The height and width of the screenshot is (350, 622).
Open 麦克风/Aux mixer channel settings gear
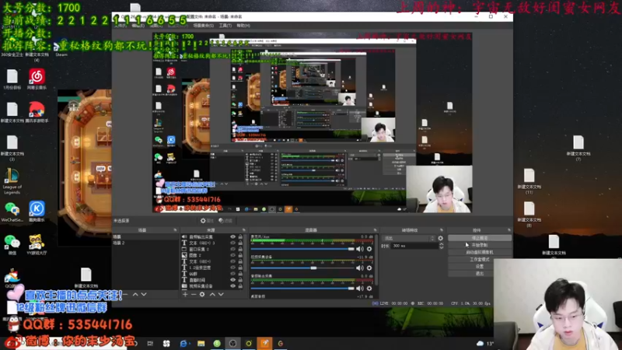click(369, 249)
